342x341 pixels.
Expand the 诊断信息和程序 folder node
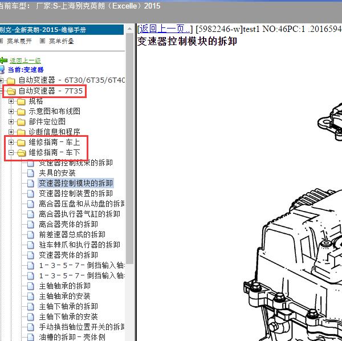11,132
